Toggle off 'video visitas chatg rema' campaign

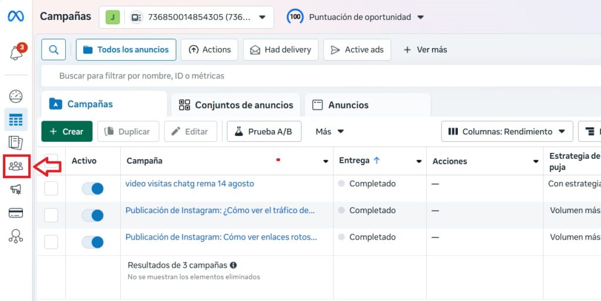(93, 189)
